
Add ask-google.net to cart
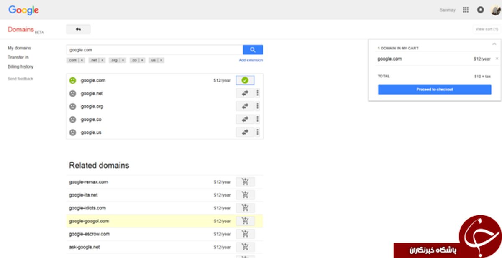point(245,247)
